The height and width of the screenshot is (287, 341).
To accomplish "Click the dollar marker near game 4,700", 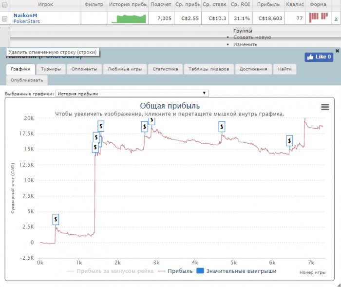I will (222, 127).
